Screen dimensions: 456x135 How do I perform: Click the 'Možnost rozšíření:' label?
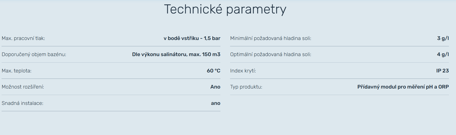[23, 87]
